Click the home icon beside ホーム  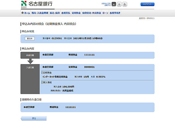(x=22, y=13)
